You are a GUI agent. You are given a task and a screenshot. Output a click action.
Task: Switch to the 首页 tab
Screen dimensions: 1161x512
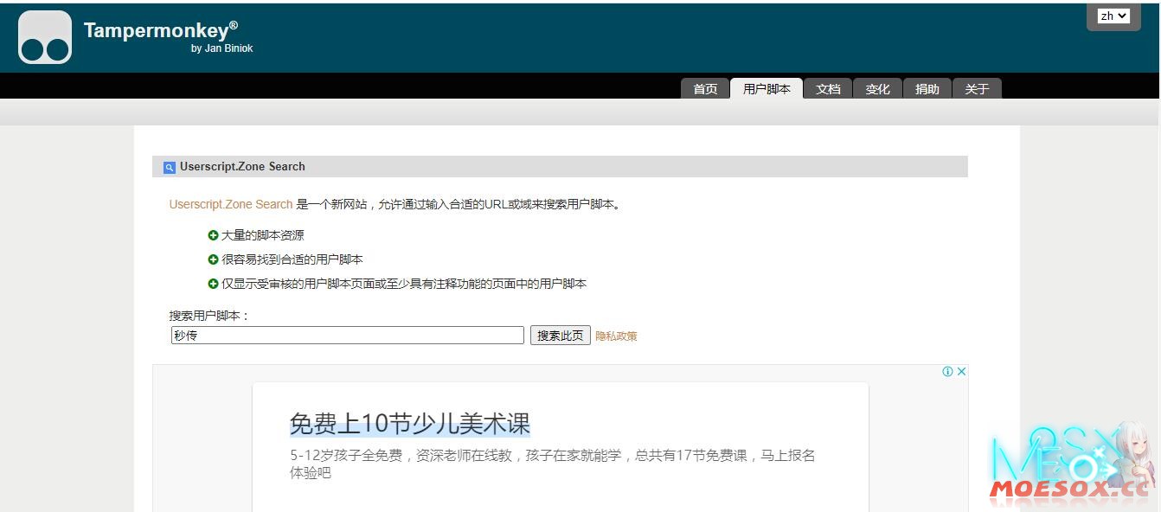point(705,87)
